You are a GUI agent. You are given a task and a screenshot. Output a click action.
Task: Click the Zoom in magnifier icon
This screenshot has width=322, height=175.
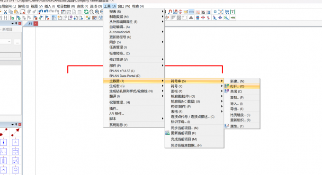(x=97, y=12)
